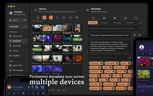Viewport: 153px width, 96px height.
Task: Select the Standard template tab
Action: pos(93,23)
